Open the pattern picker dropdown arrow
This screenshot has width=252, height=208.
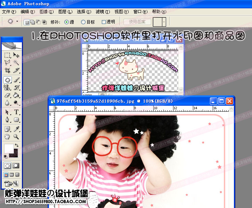click(x=164, y=22)
